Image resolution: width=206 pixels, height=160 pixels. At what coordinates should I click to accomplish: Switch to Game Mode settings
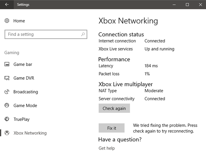(x=25, y=105)
